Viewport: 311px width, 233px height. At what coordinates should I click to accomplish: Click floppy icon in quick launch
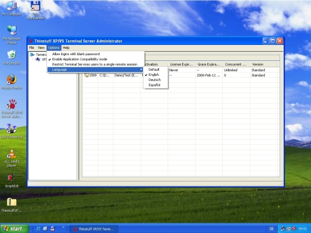[52, 228]
